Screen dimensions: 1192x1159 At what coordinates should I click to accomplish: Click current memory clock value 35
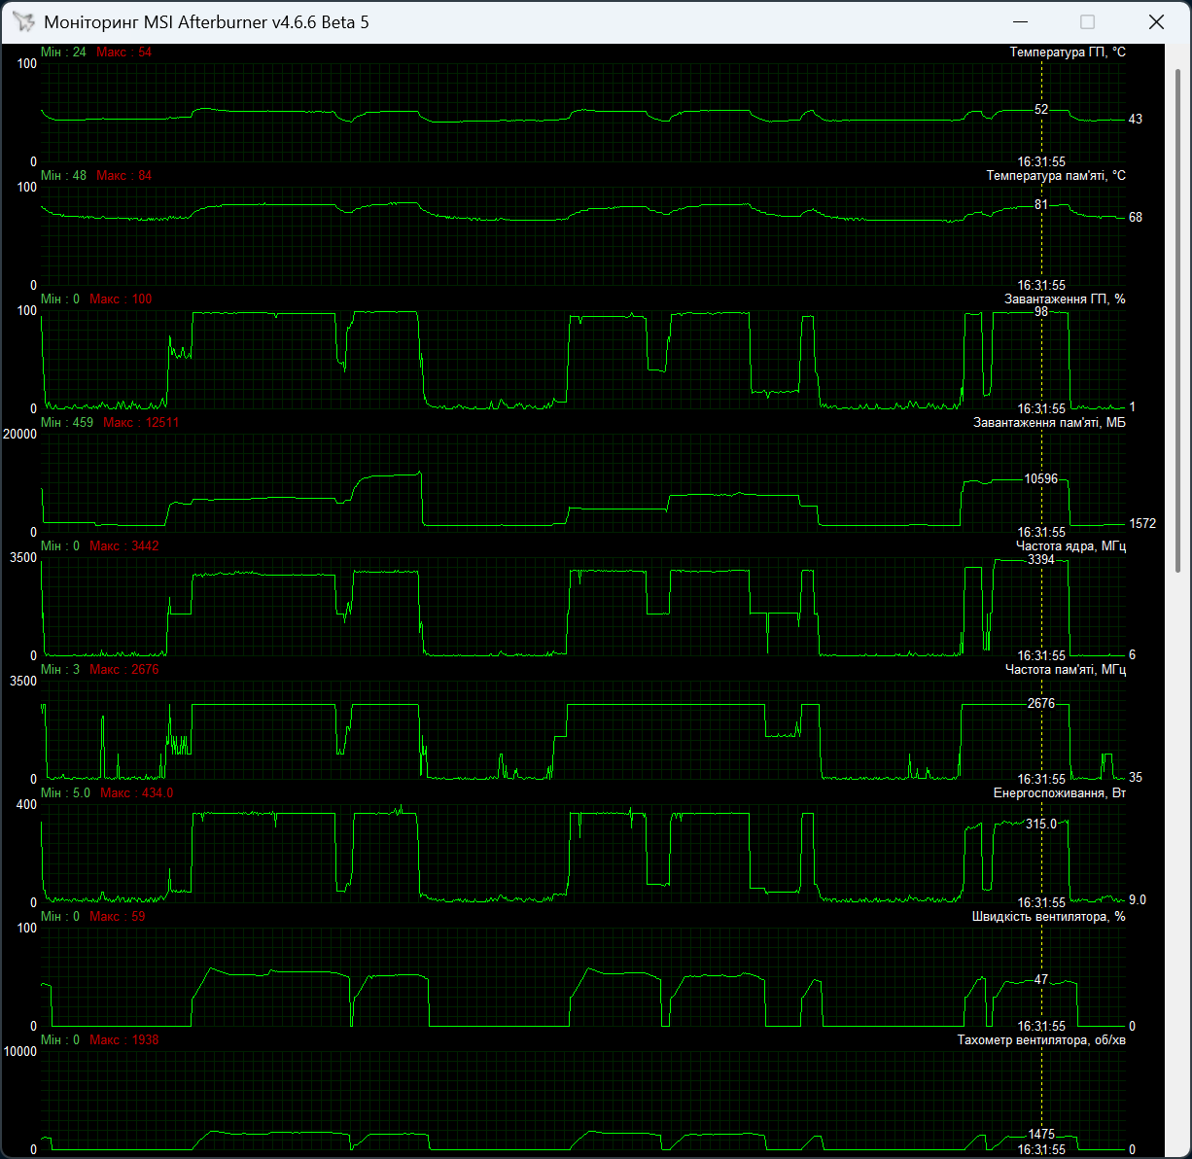(x=1136, y=777)
